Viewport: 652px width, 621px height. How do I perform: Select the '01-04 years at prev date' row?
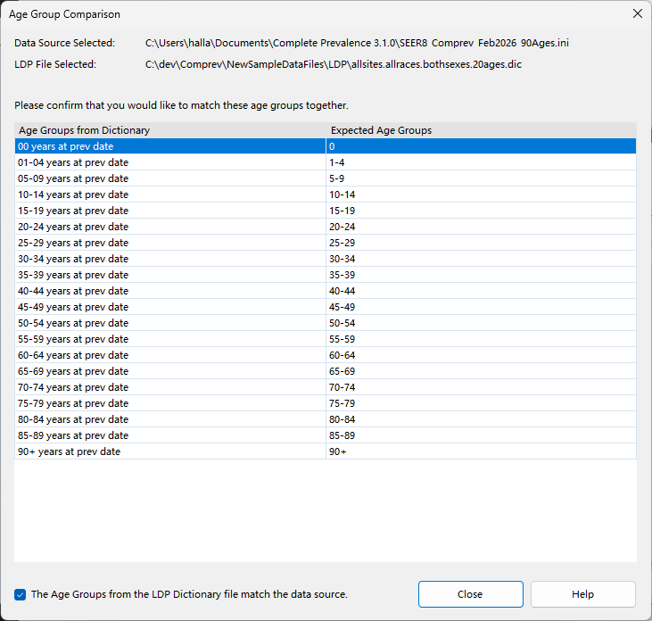(326, 162)
